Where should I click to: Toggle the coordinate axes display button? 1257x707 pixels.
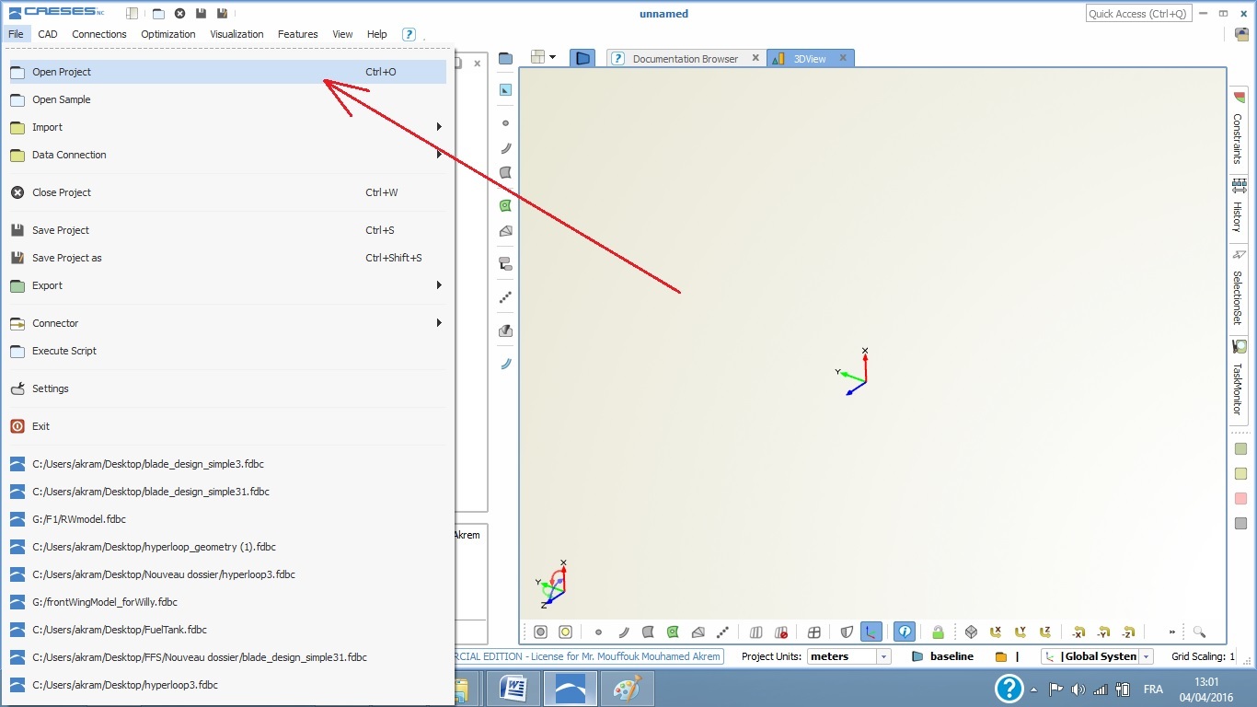(x=871, y=632)
